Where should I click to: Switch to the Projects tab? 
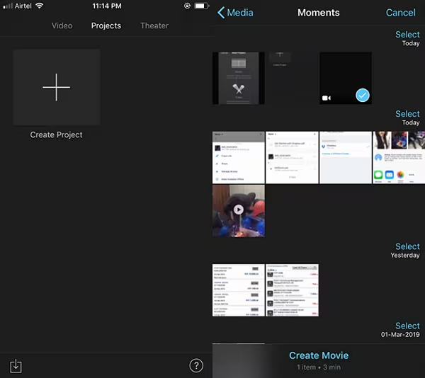pos(106,25)
